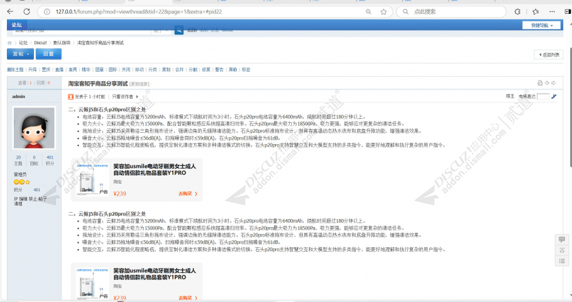Go back with the browser back arrow
This screenshot has height=302, width=572.
(x=10, y=12)
